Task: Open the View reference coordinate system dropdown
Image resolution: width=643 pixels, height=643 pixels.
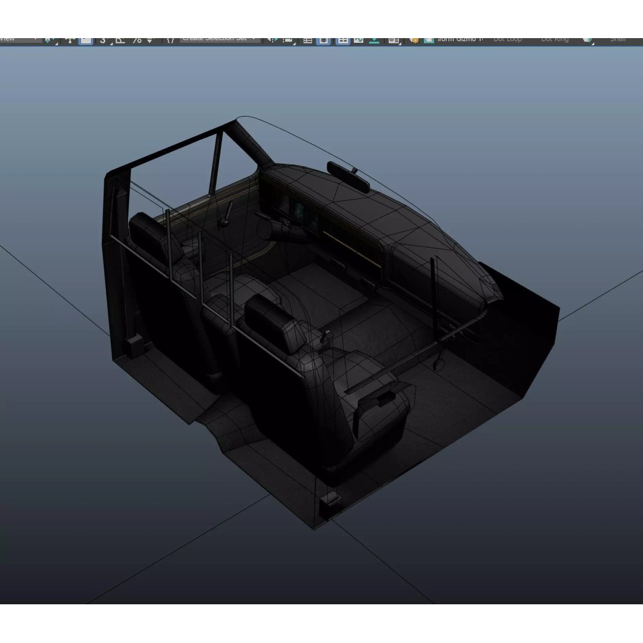Action: point(20,39)
